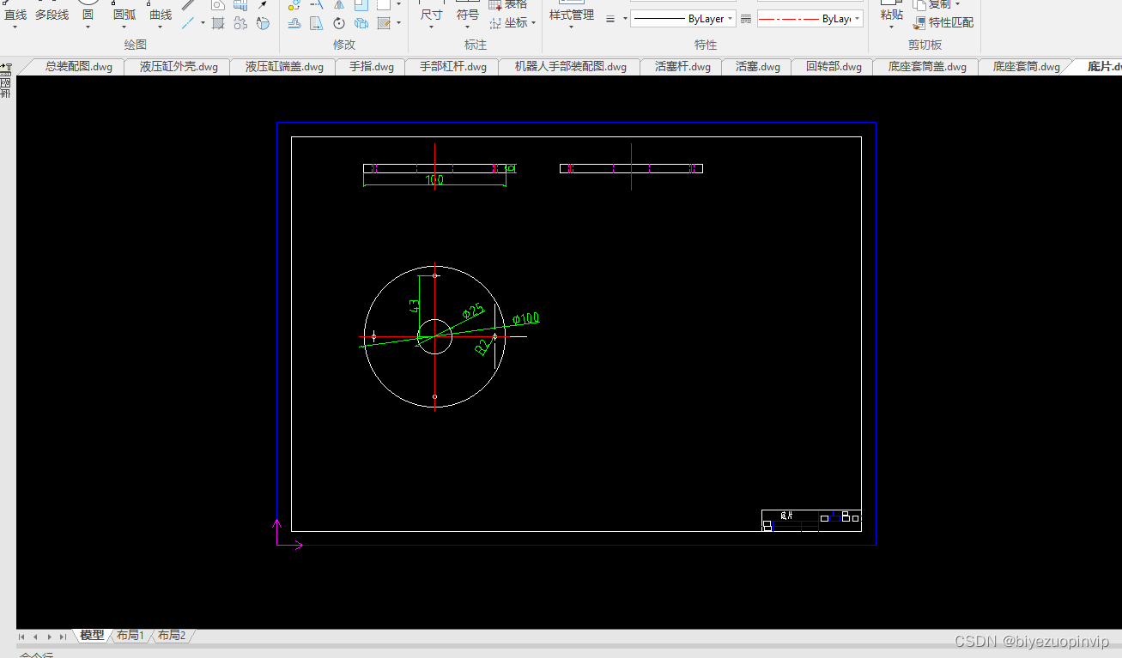Screen dimensions: 1122x658
Task: Click the lineweight lines icon in 特性
Action: [x=610, y=19]
